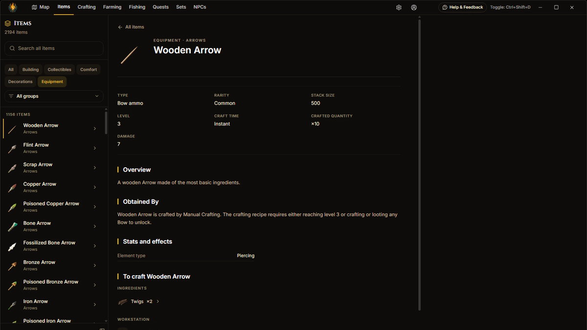587x330 pixels.
Task: Click the Poisoned Copper Arrow item icon
Action: coord(13,207)
